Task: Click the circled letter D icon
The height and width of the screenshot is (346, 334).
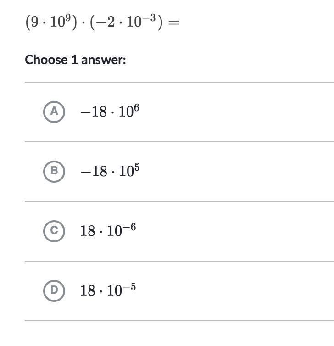Action: click(54, 290)
